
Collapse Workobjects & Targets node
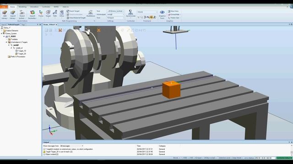pyautogui.click(x=6, y=42)
